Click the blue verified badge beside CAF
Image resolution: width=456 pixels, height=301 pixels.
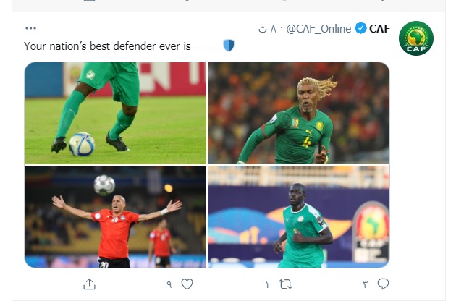pos(360,29)
